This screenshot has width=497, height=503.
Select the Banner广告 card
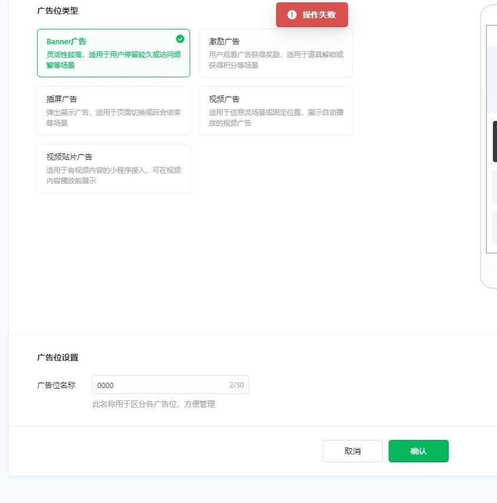click(x=114, y=53)
